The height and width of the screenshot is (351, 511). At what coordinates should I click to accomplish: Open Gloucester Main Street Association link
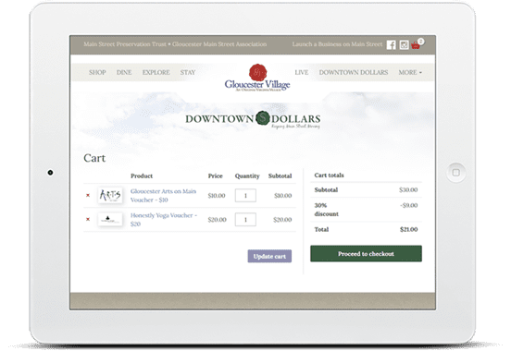(x=219, y=44)
